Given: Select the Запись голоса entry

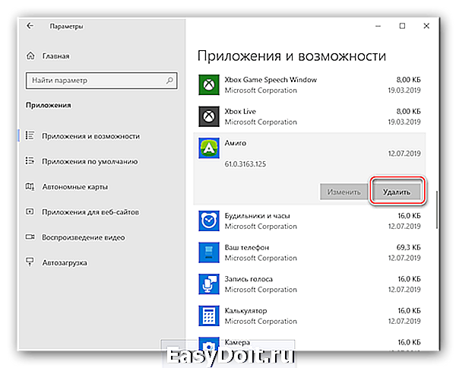Looking at the screenshot, I should 309,284.
